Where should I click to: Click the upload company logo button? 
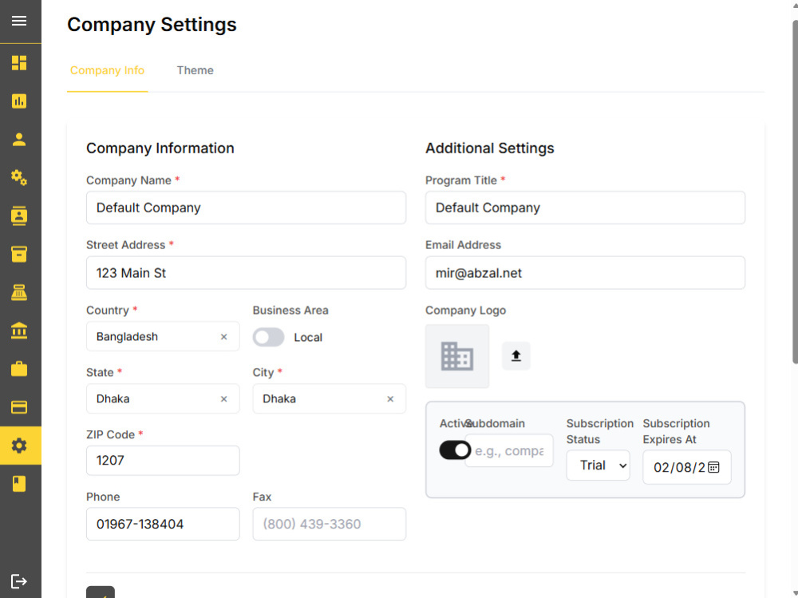point(516,355)
